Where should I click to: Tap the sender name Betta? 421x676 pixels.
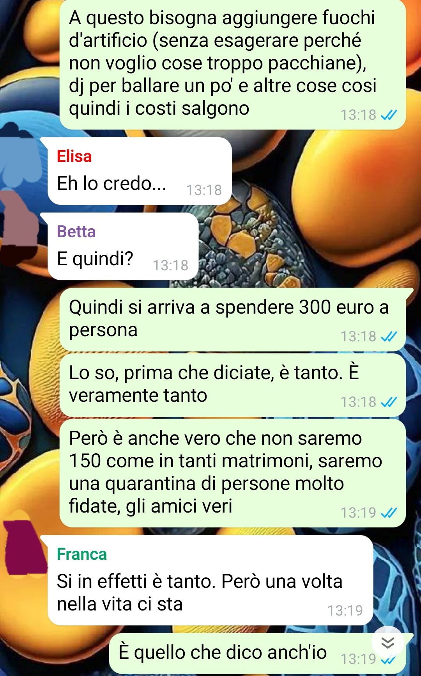[76, 232]
